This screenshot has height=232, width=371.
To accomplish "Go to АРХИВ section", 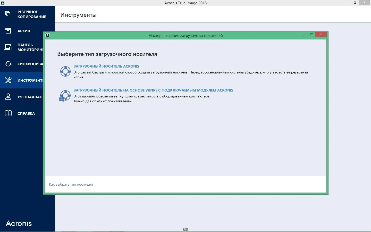I will (24, 31).
